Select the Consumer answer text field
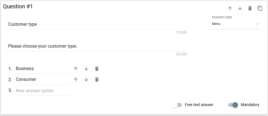The image size is (268, 116). 43,79
